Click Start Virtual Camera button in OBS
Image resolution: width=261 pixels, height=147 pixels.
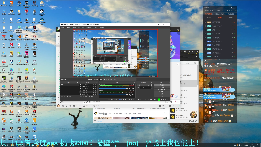(161, 90)
